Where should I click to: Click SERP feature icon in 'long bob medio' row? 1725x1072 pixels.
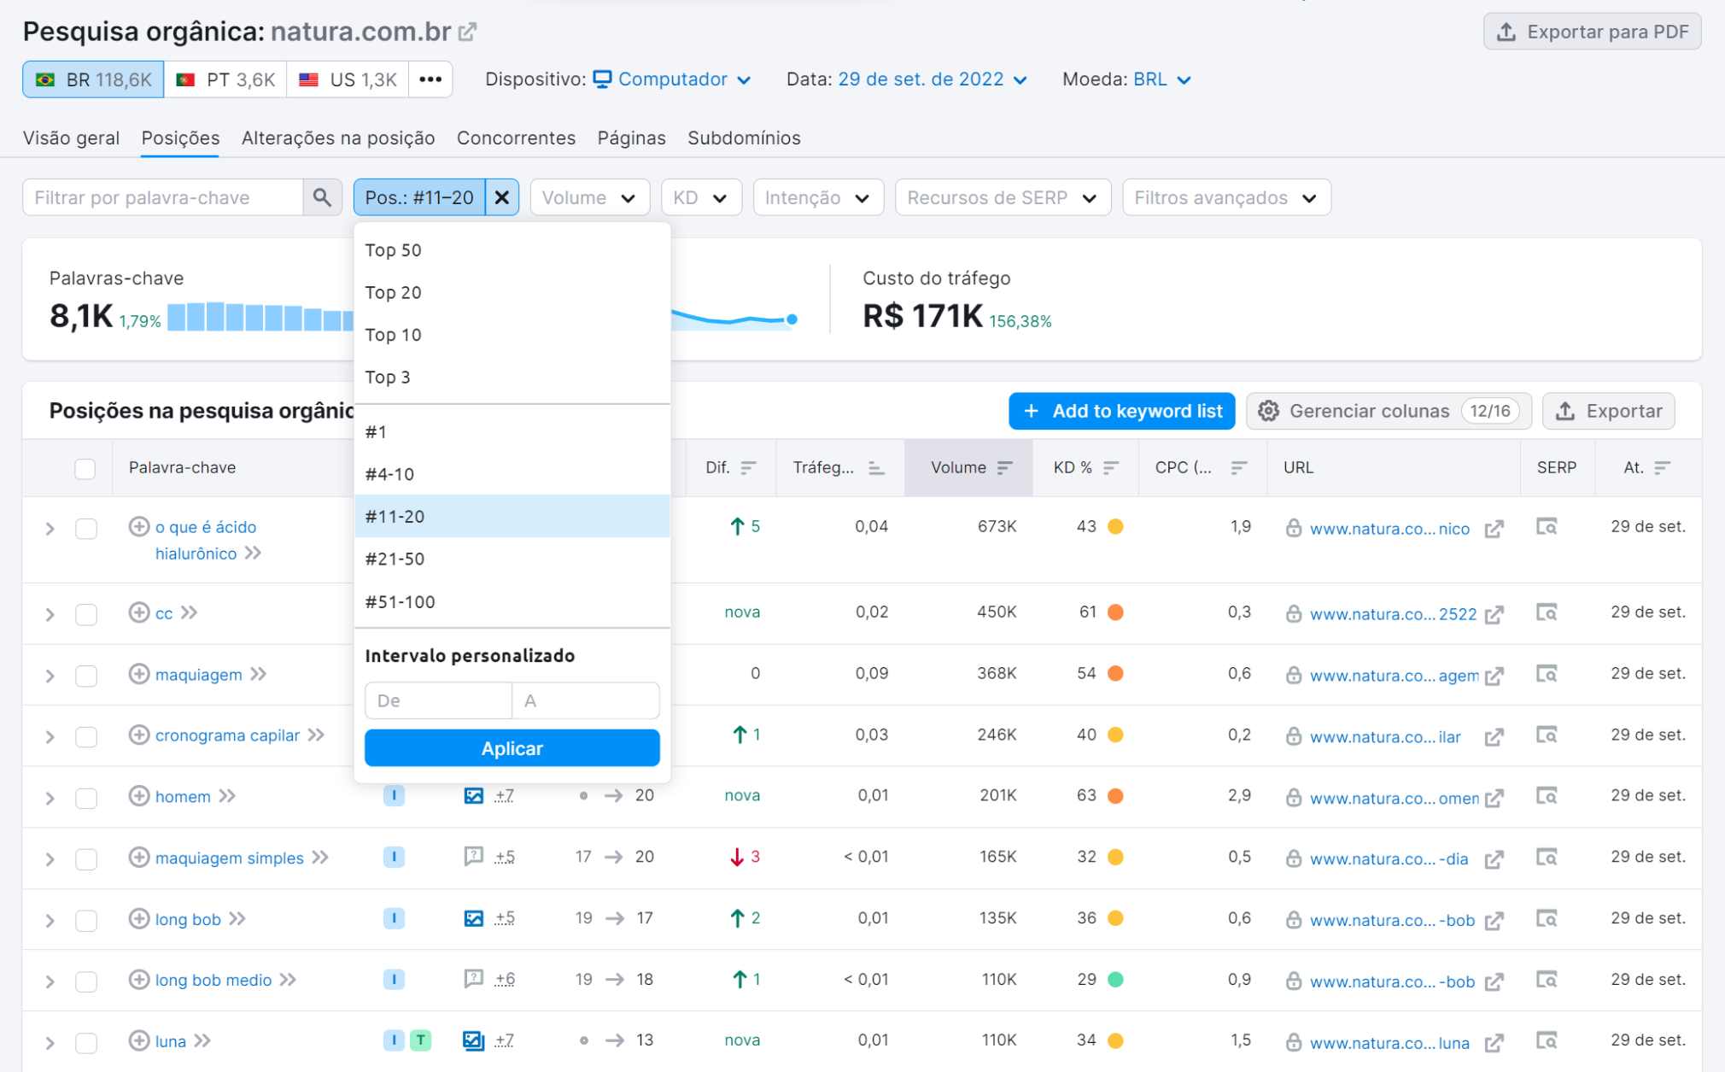coord(473,979)
